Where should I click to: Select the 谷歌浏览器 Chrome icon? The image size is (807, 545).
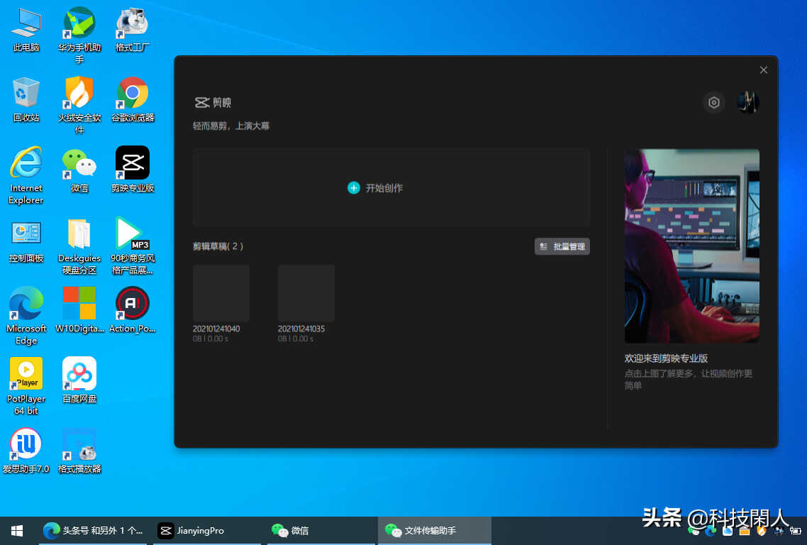coord(133,99)
